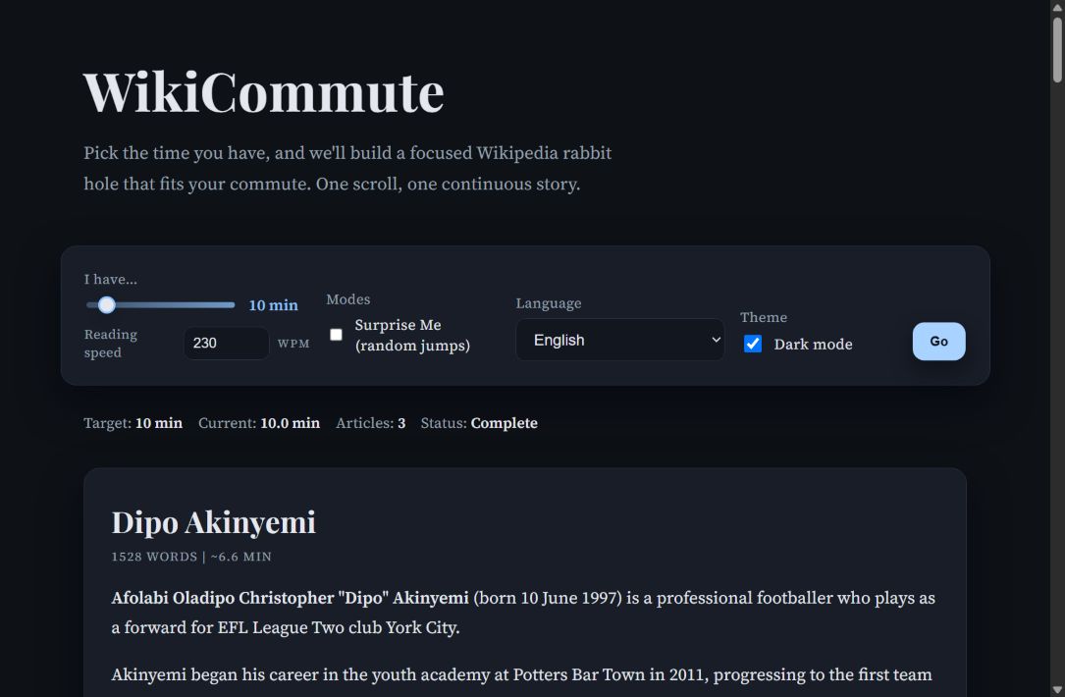
Task: Focus the reading speed input field
Action: tap(226, 343)
